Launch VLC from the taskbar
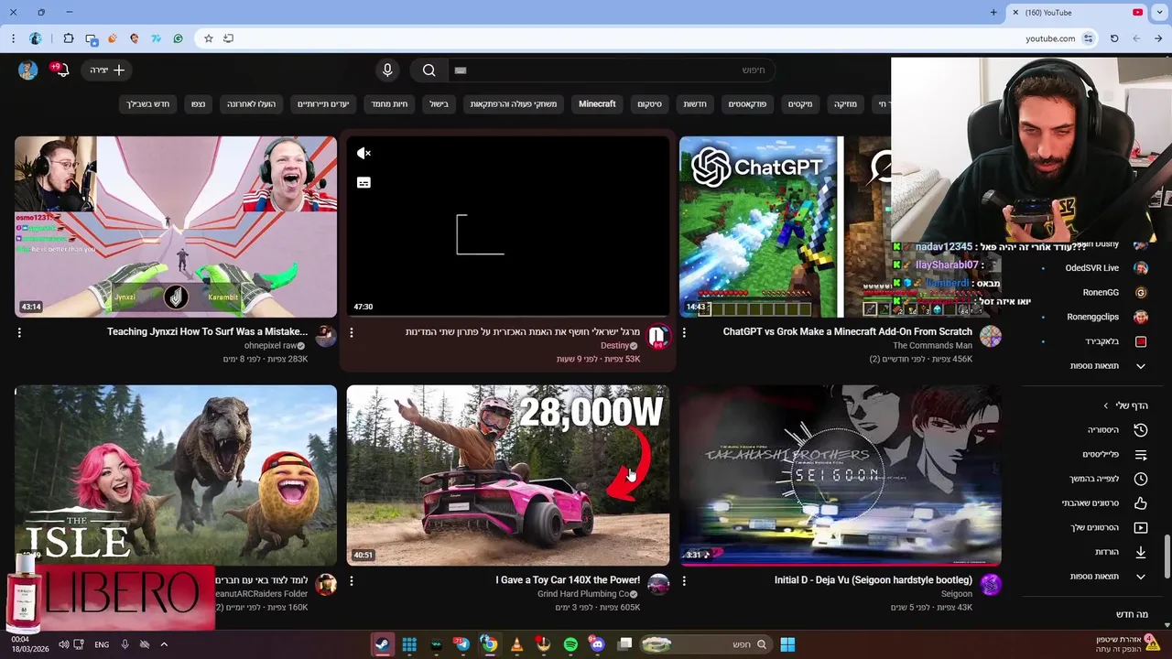The image size is (1172, 659). pyautogui.click(x=516, y=644)
